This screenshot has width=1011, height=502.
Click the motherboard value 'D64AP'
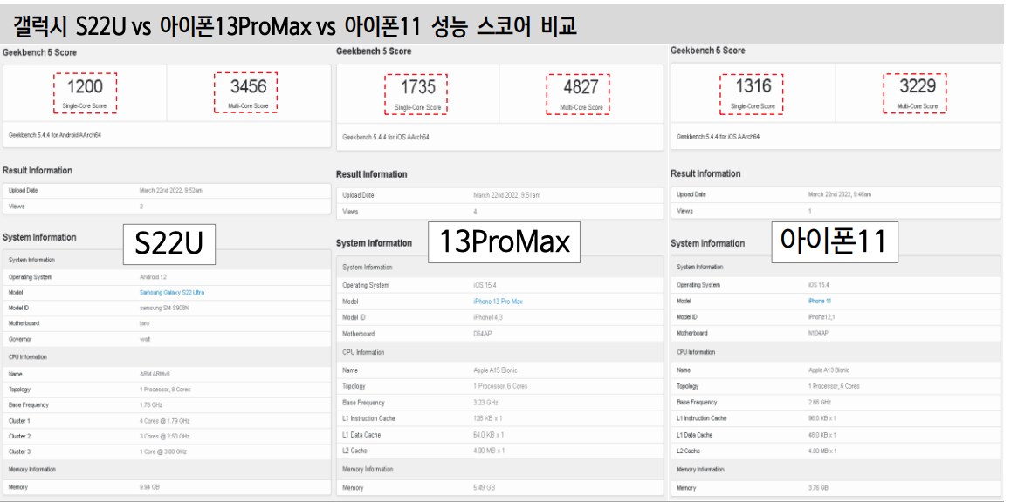(x=482, y=334)
